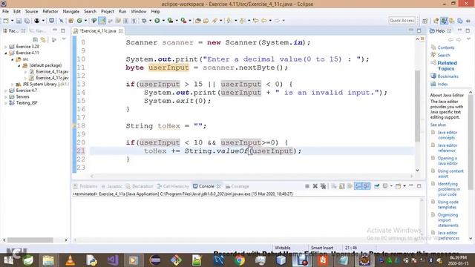Click the New Java Package icon
This screenshot has height=267, width=475.
click(71, 21)
